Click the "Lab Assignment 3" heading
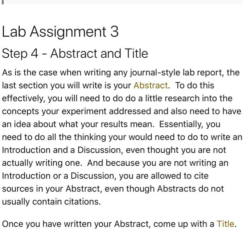 tap(60, 32)
